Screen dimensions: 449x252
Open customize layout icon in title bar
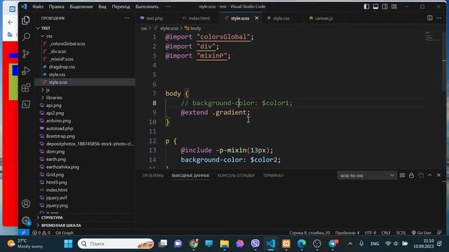(394, 6)
